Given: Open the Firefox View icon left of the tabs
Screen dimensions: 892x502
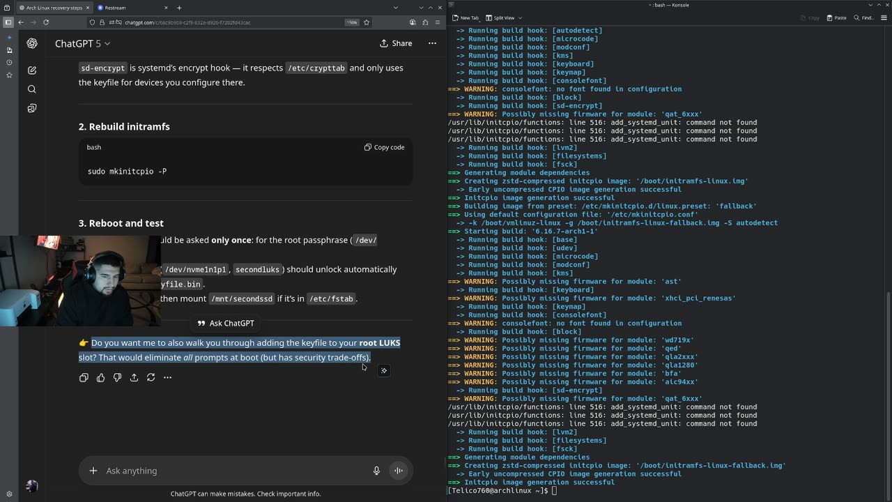Looking at the screenshot, I should tap(8, 8).
